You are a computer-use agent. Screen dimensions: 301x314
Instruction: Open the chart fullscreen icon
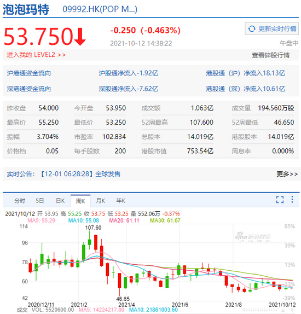pos(280,200)
